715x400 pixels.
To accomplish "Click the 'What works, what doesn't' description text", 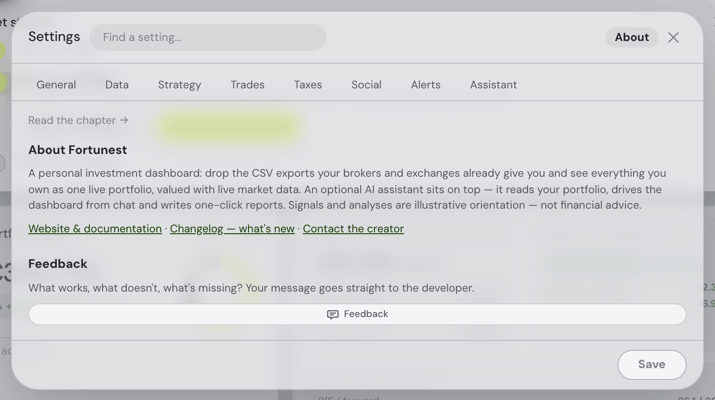I will [251, 288].
